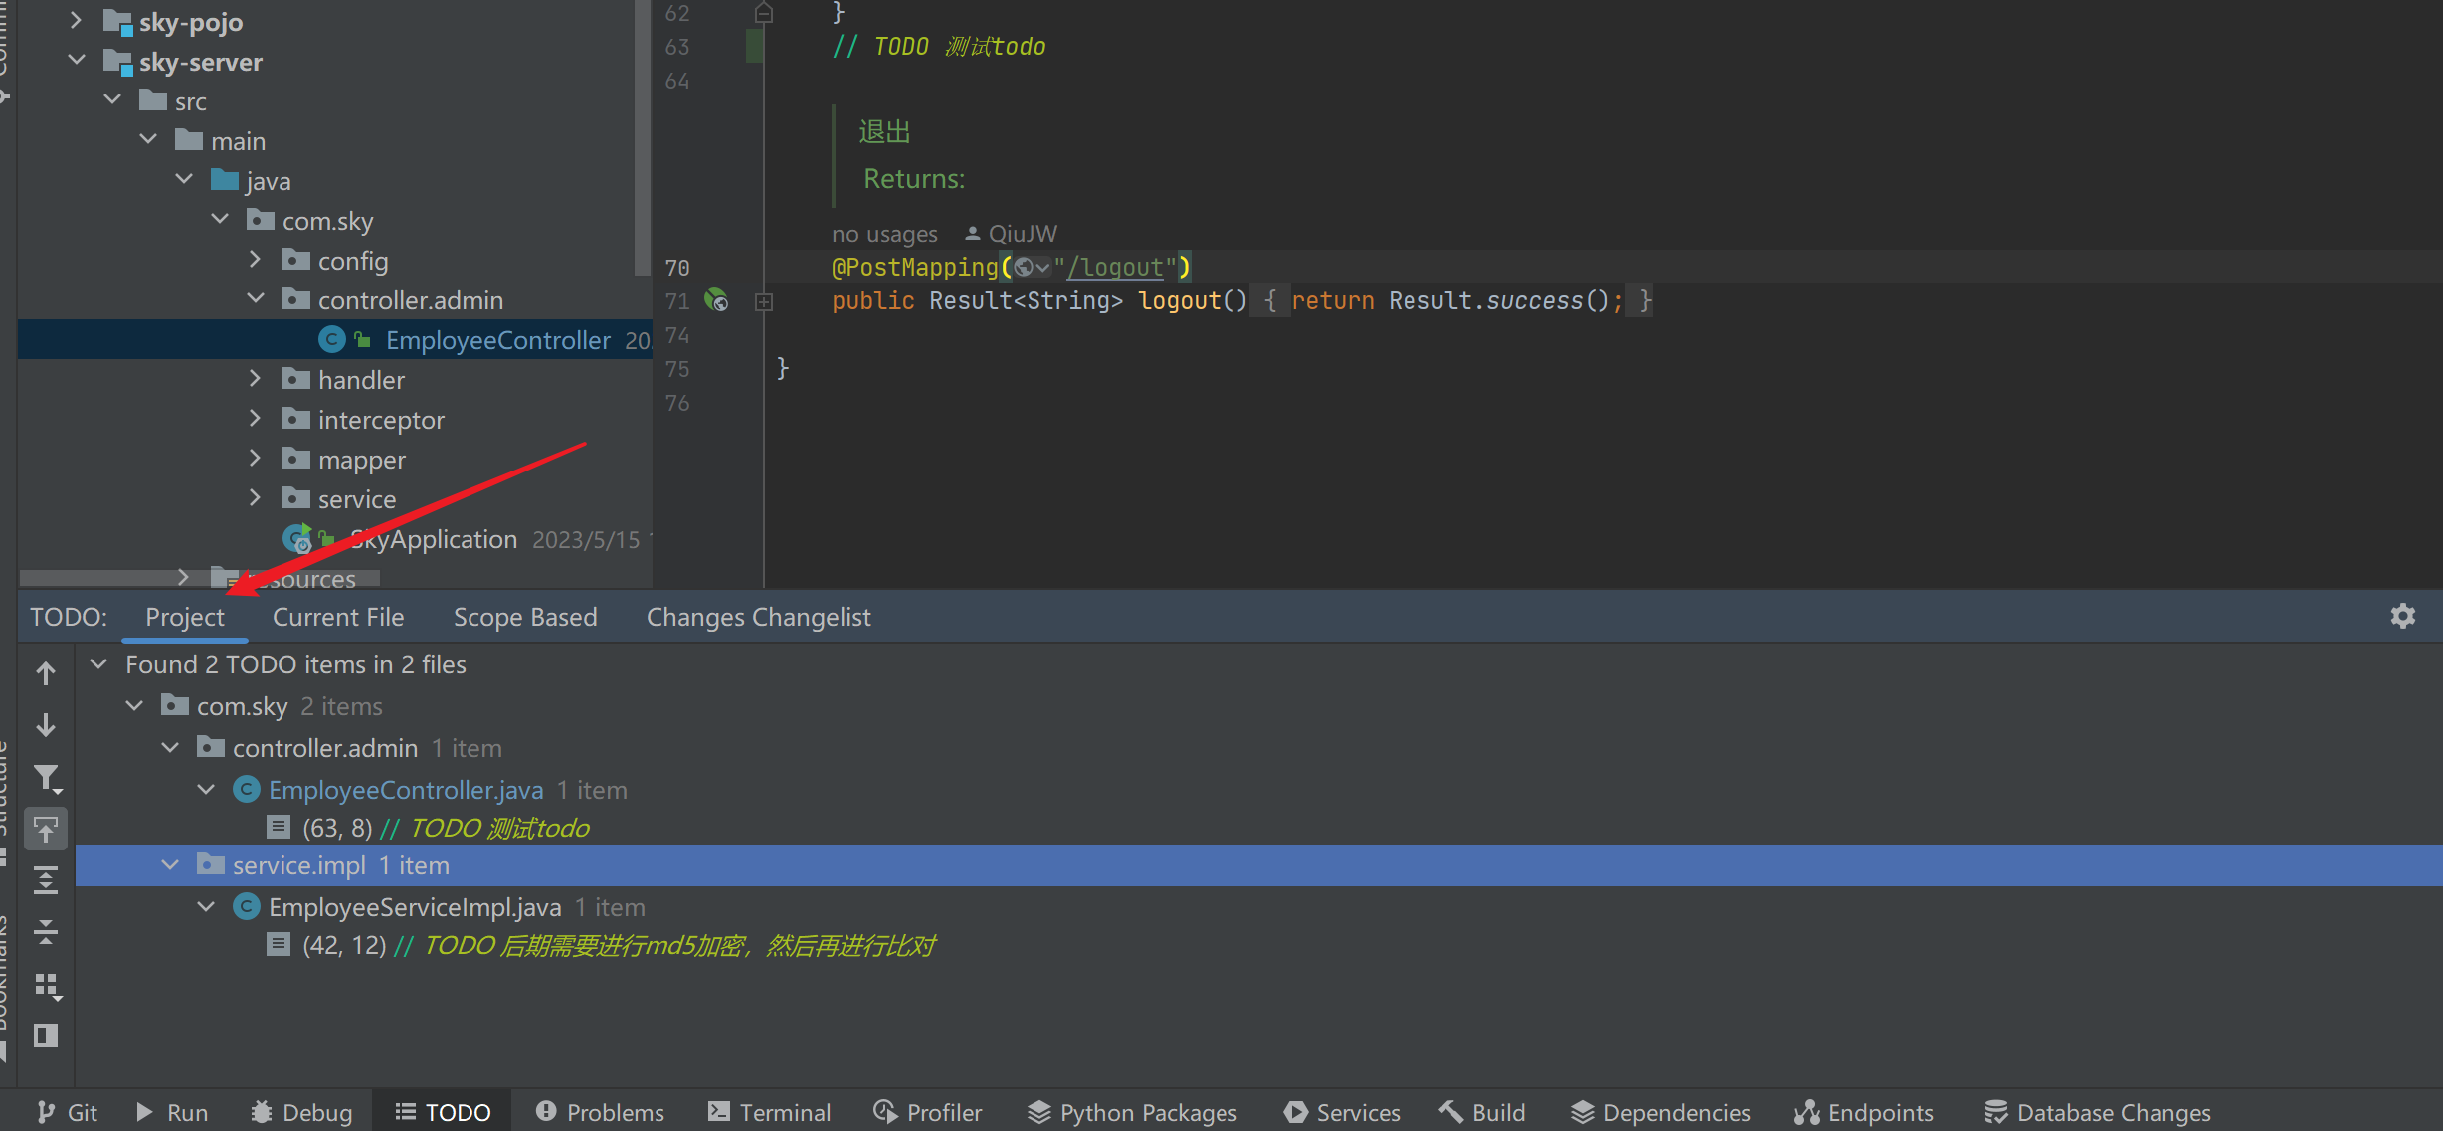Click the Collapse All icon in TODO sidebar

tap(46, 932)
